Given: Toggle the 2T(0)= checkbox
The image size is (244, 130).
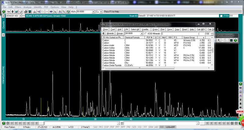Looking at the screenshot, I should tap(221, 16).
